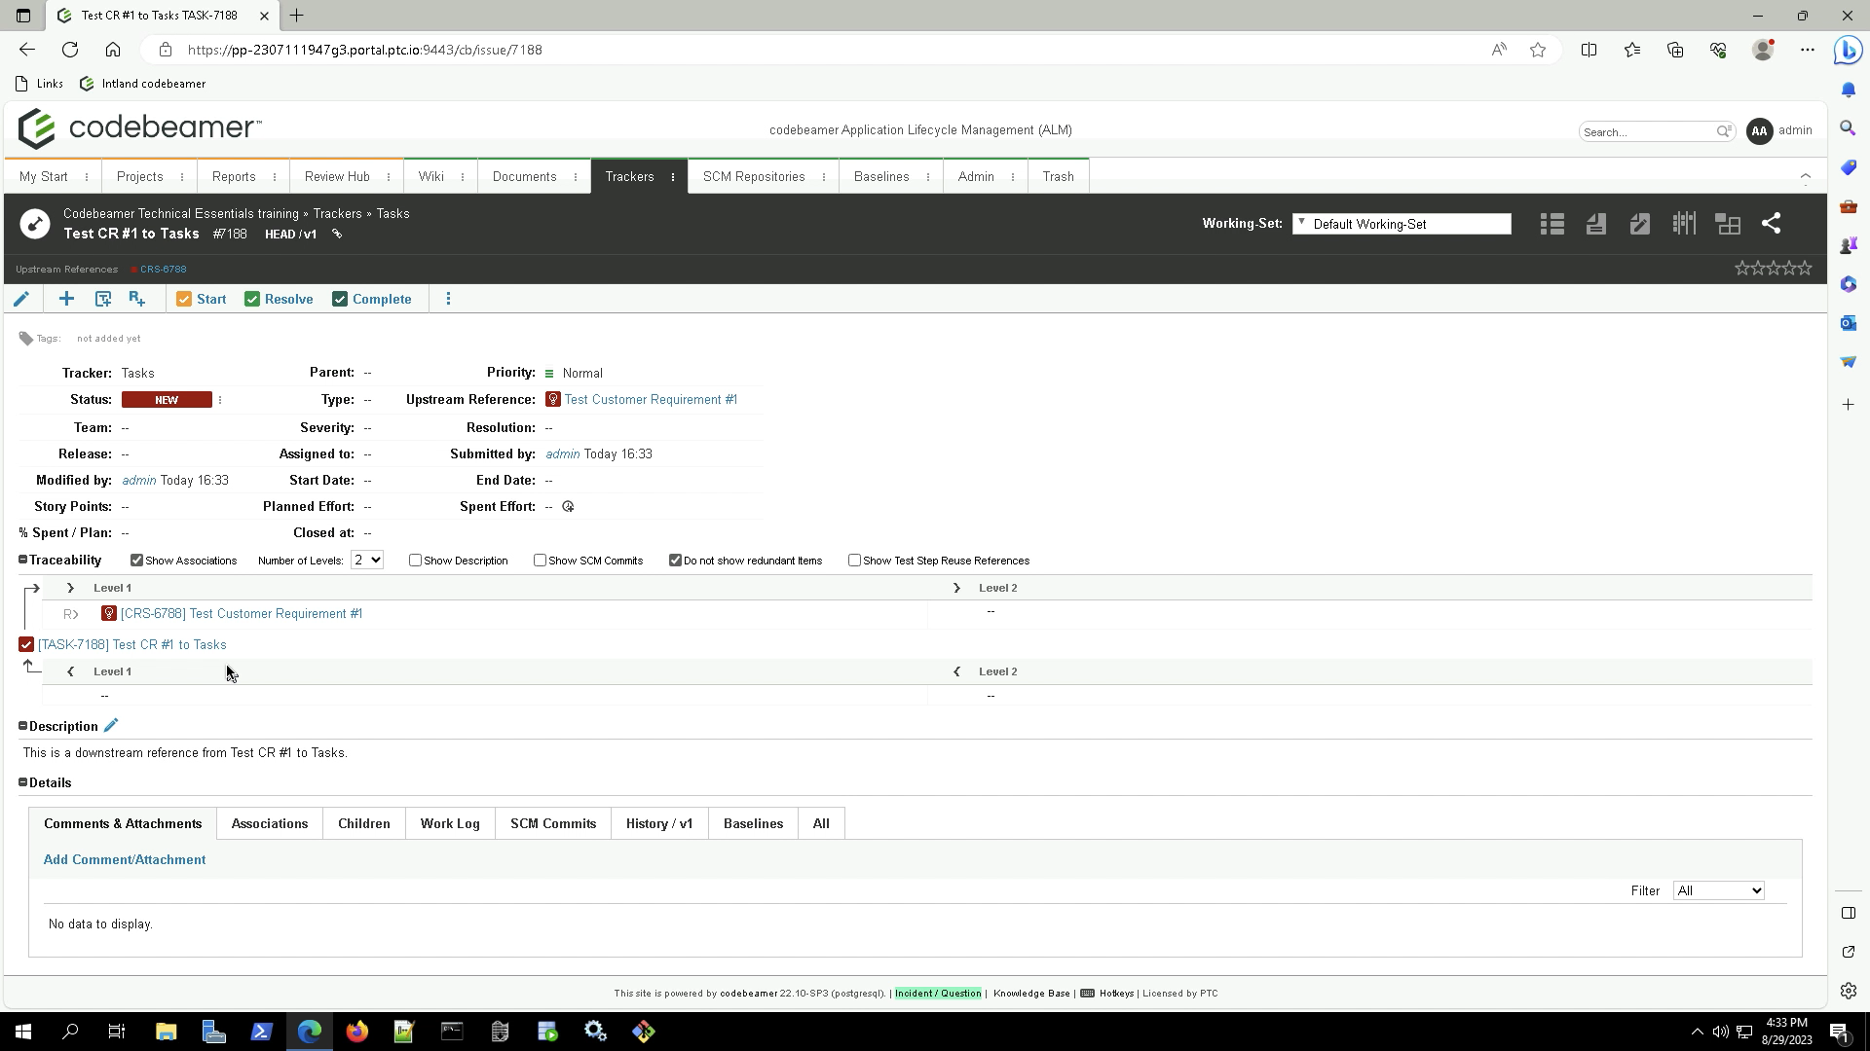Image resolution: width=1870 pixels, height=1051 pixels.
Task: Click the NEW status badge
Action: tap(167, 400)
